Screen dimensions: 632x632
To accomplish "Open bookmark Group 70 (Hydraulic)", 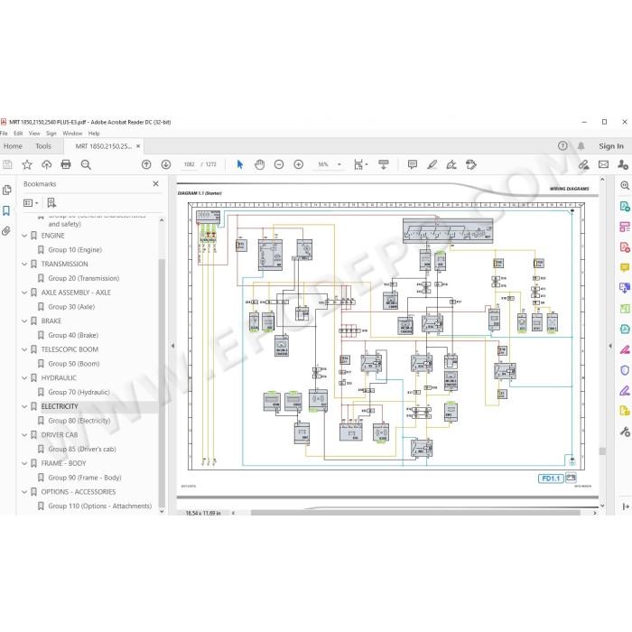I will click(x=79, y=392).
